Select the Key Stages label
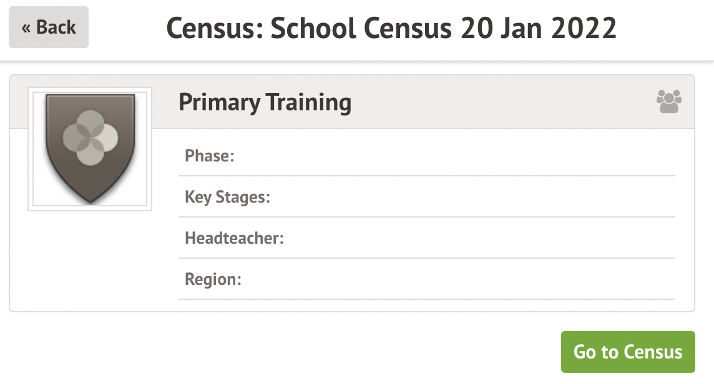 coord(227,197)
